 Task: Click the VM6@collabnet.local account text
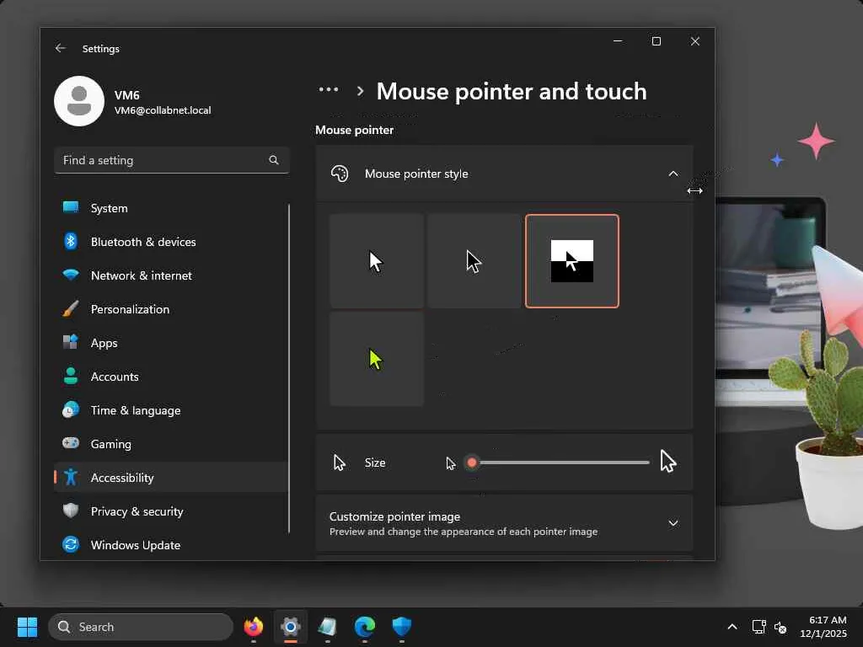click(163, 110)
